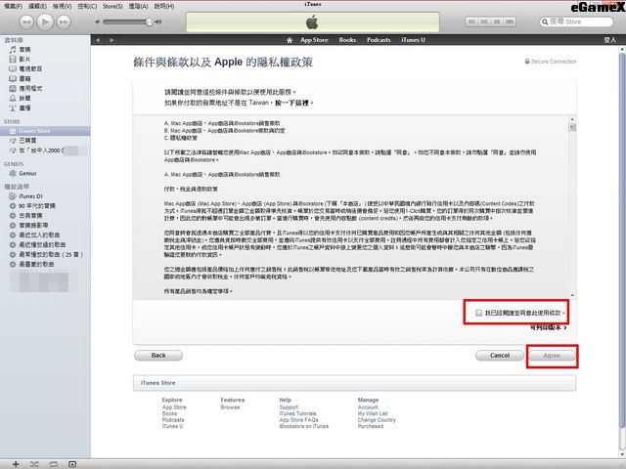Click the Store forward arrow
This screenshot has width=626, height=469.
pos(112,40)
